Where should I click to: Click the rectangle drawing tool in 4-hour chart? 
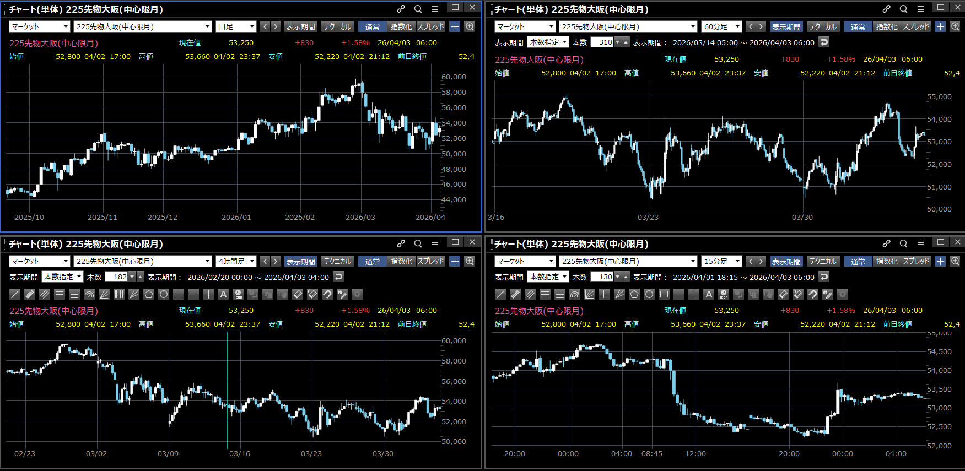click(x=179, y=294)
